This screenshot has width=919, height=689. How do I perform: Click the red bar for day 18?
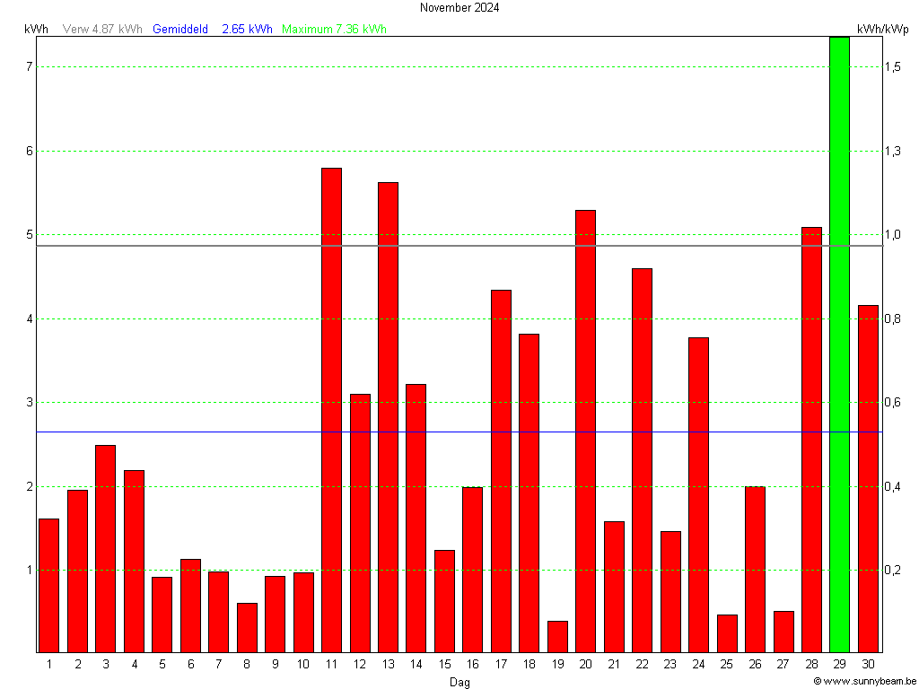[529, 493]
